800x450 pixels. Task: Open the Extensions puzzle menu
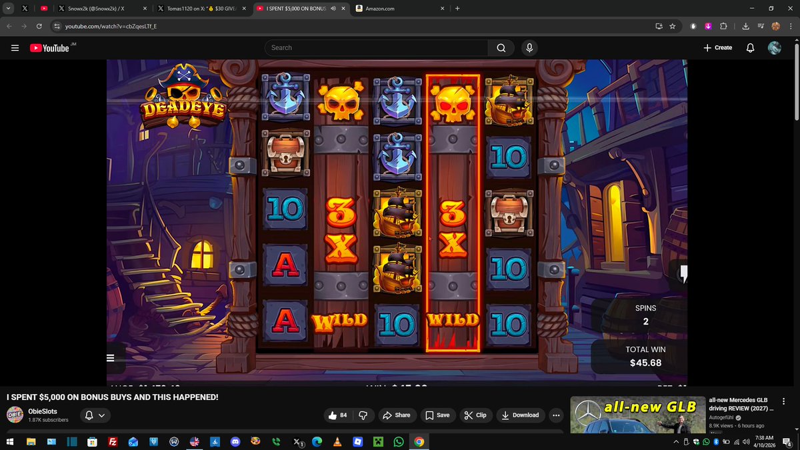pos(724,26)
